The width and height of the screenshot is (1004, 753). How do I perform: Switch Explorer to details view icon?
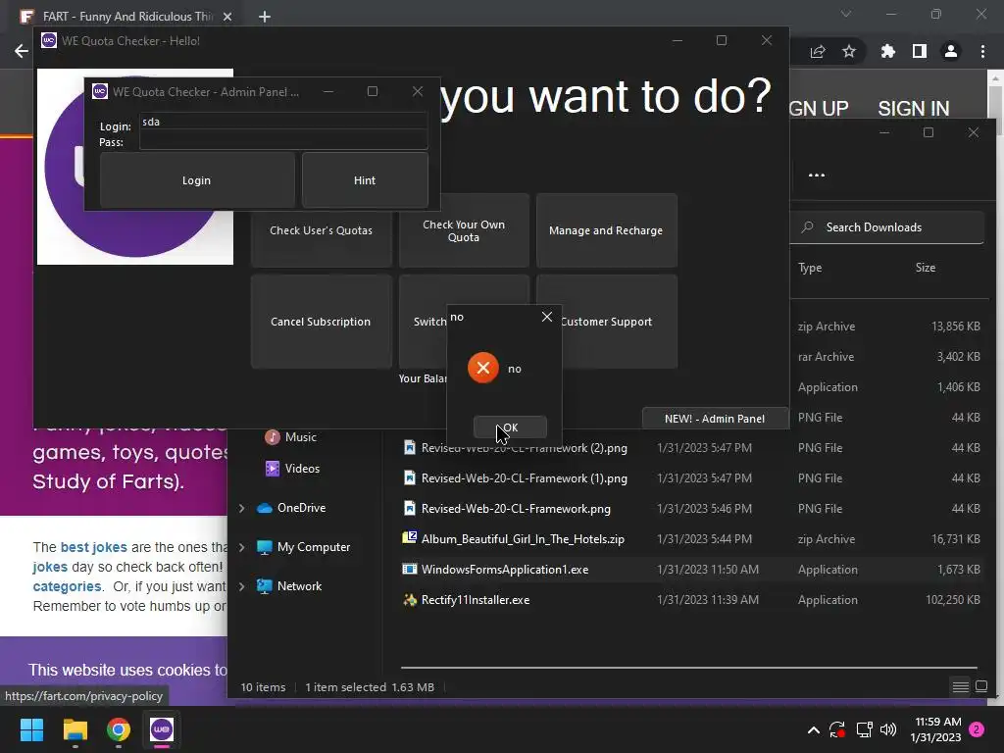961,687
